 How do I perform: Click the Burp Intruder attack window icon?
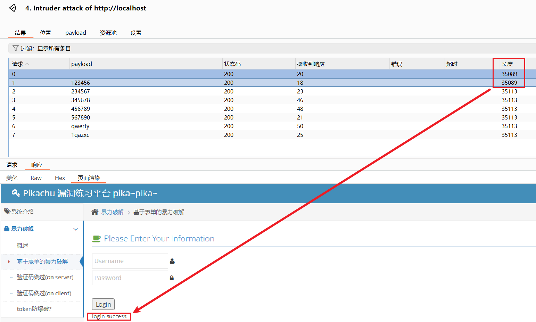[13, 8]
